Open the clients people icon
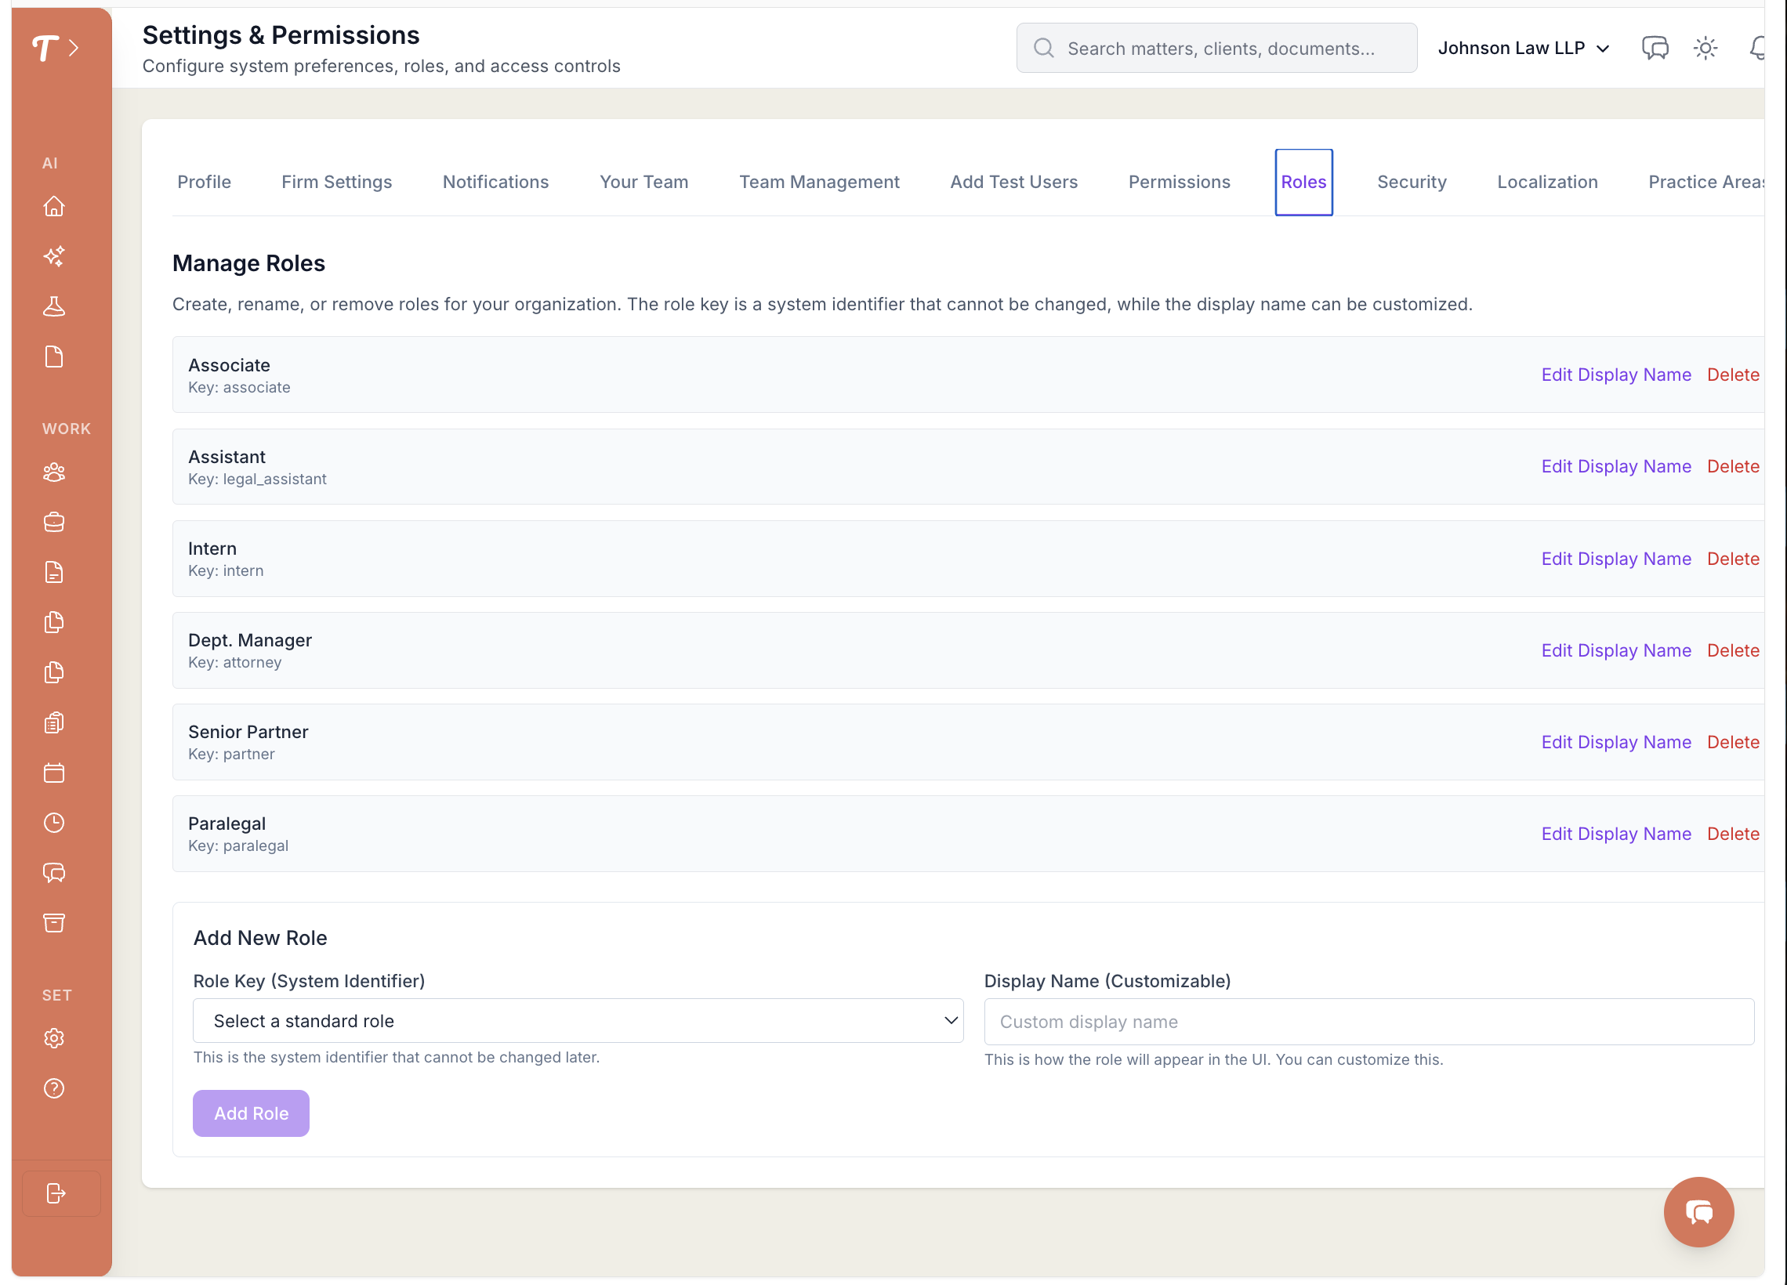This screenshot has width=1787, height=1285. pos(53,472)
